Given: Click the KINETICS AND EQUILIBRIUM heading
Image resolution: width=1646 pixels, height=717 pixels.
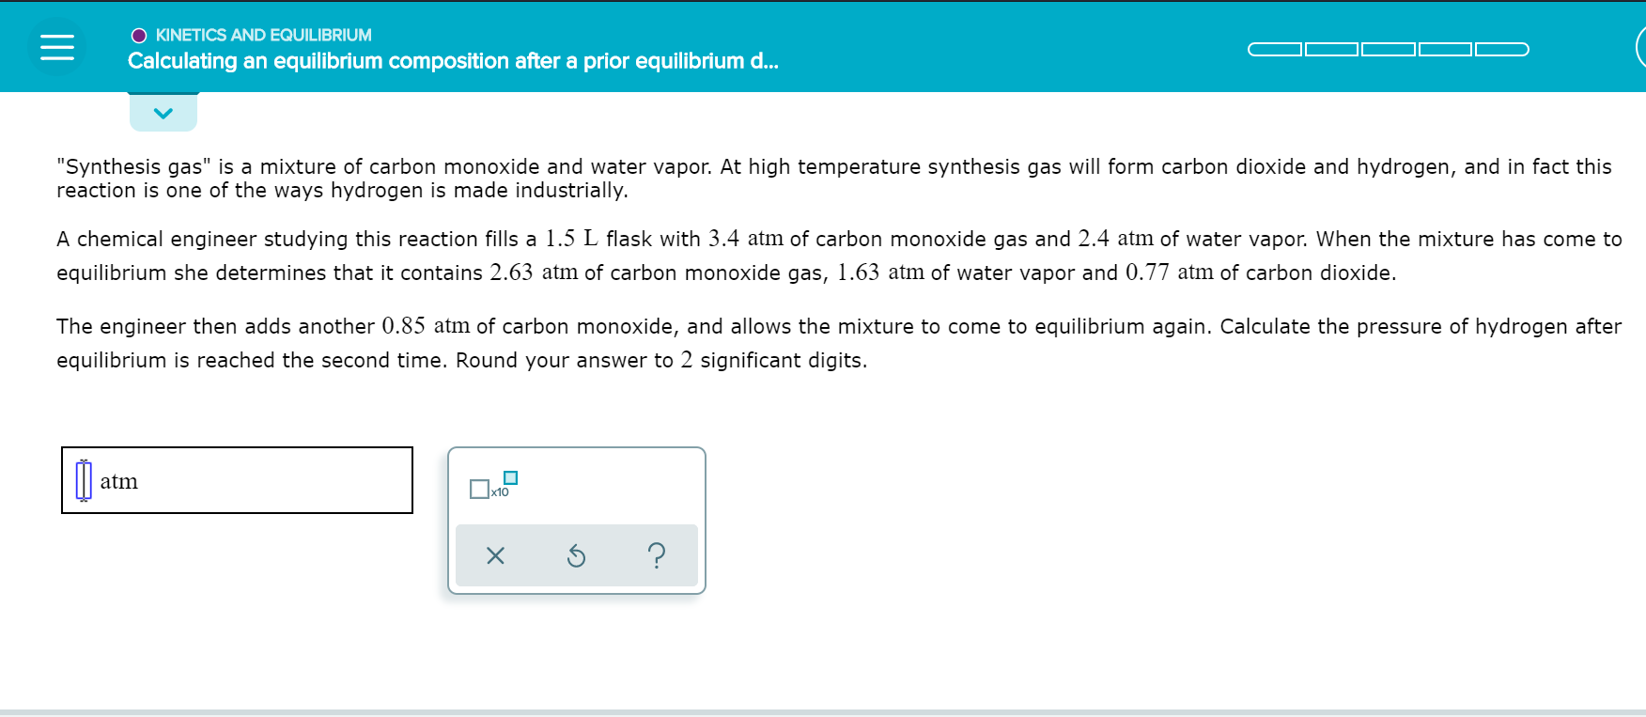Looking at the screenshot, I should [264, 35].
